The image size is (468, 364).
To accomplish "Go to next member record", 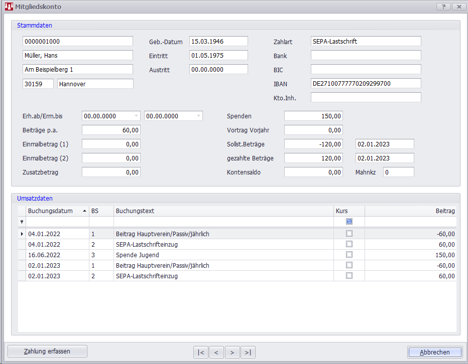I will pyautogui.click(x=232, y=352).
